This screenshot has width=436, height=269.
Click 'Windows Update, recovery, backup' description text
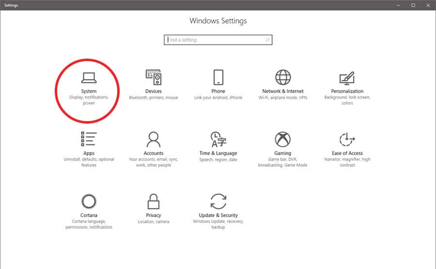218,224
